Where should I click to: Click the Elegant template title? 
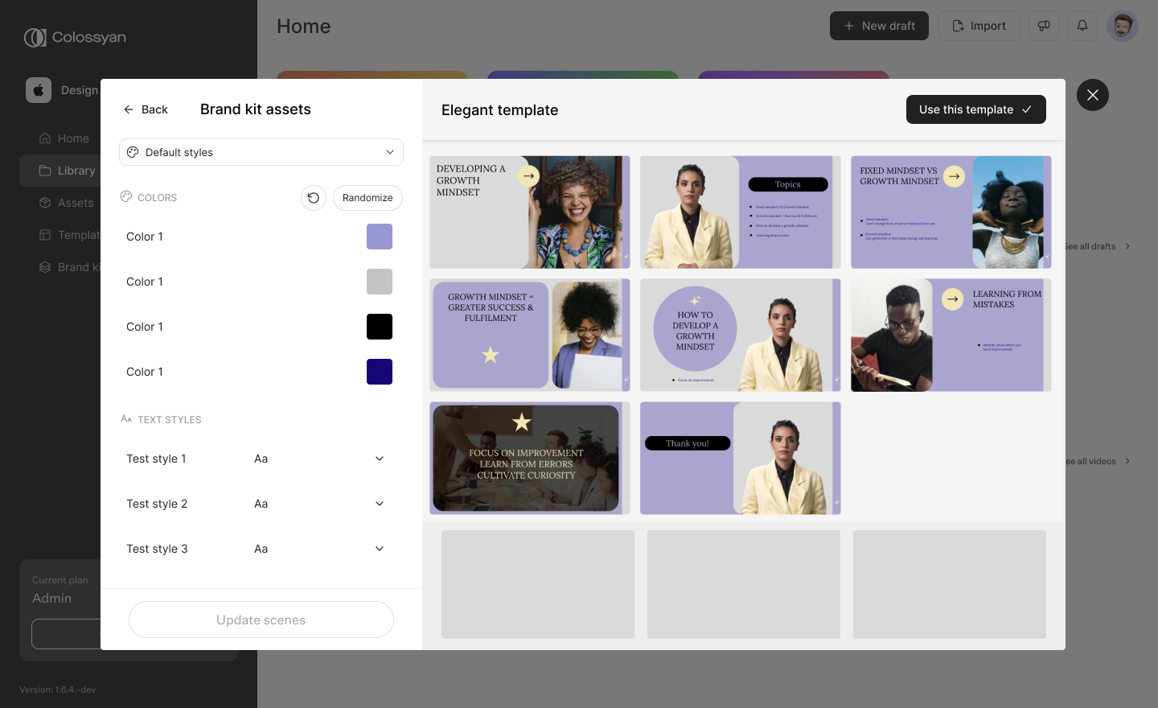499,110
